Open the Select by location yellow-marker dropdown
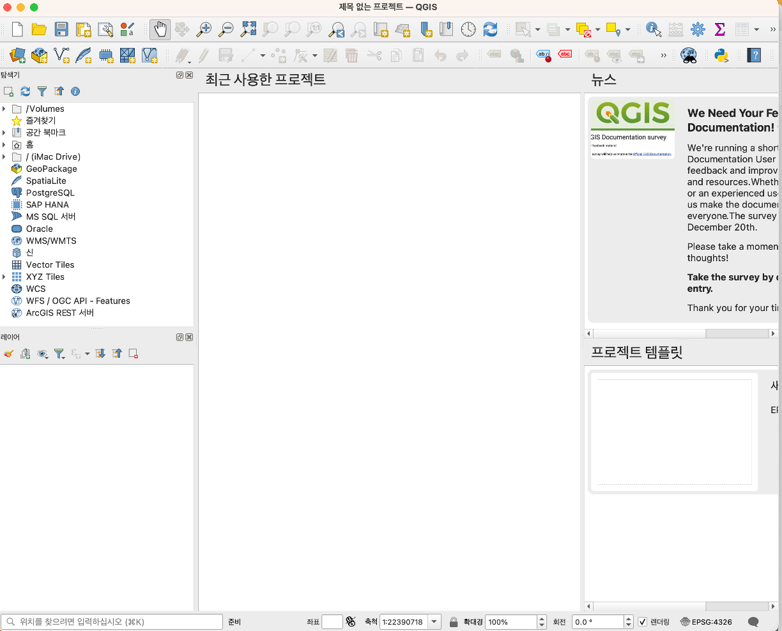The image size is (782, 631). pyautogui.click(x=627, y=29)
